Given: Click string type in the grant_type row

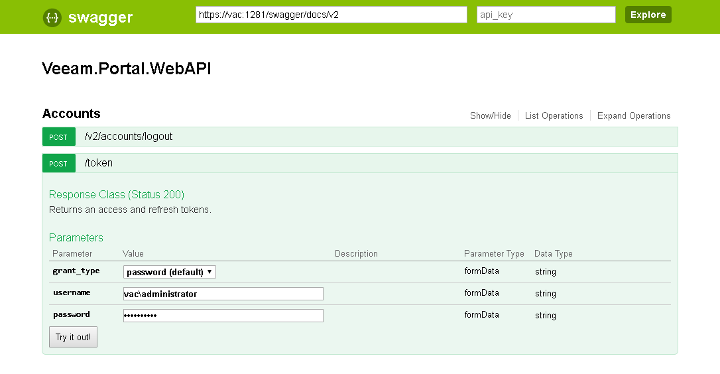Looking at the screenshot, I should [x=546, y=271].
